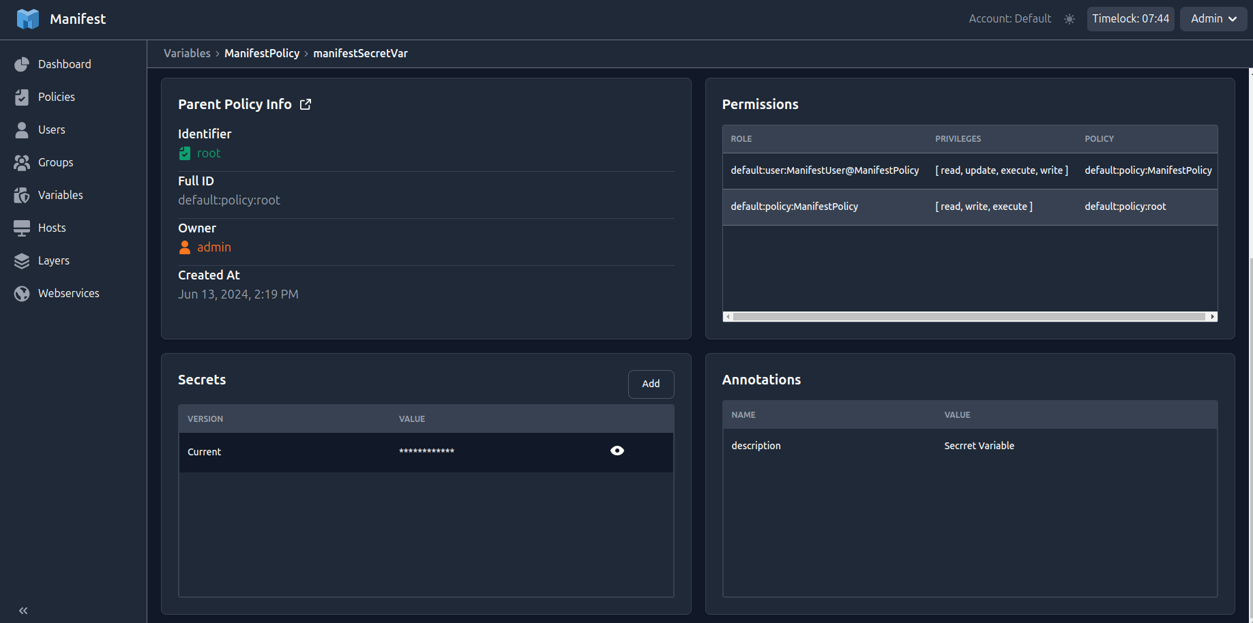The image size is (1253, 623).
Task: Click the Account: Default label
Action: click(x=1009, y=19)
